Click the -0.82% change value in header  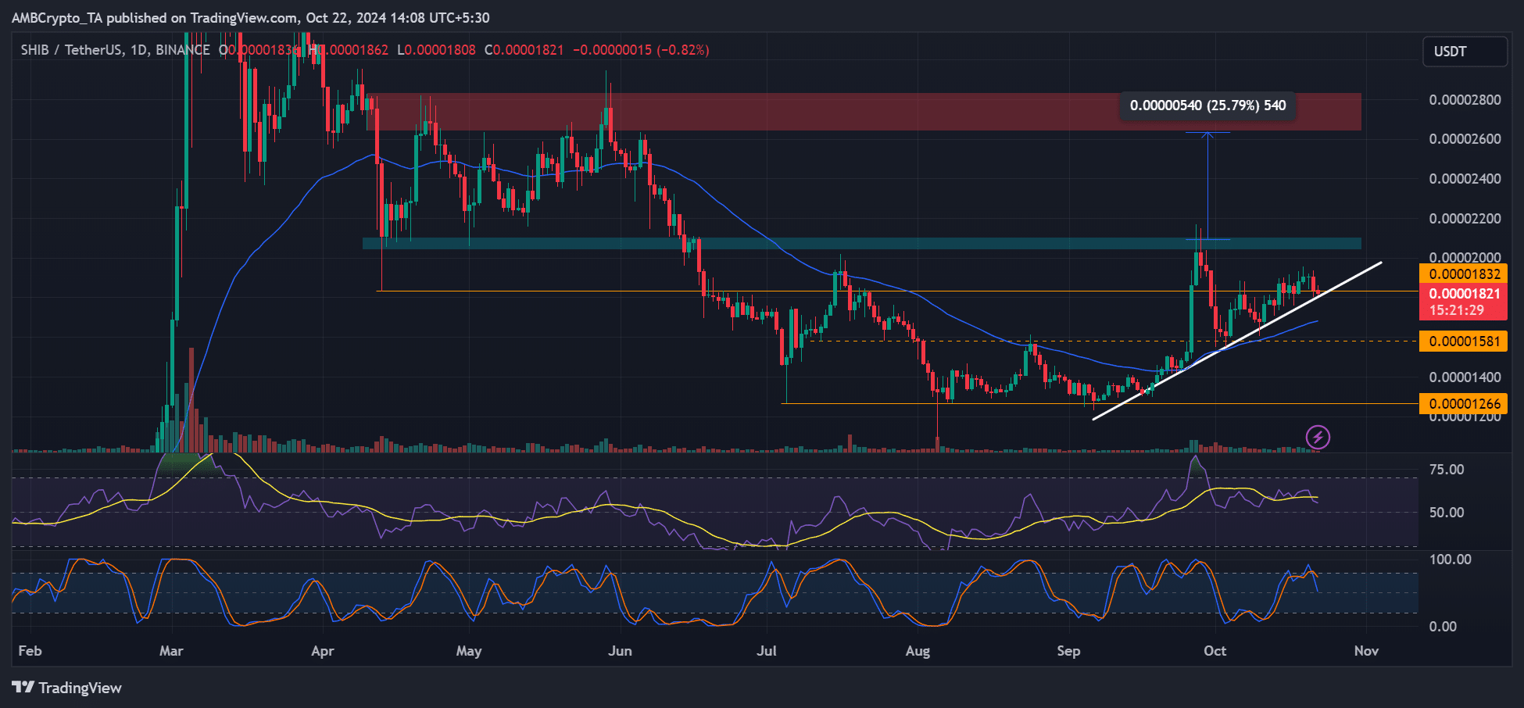pos(684,50)
